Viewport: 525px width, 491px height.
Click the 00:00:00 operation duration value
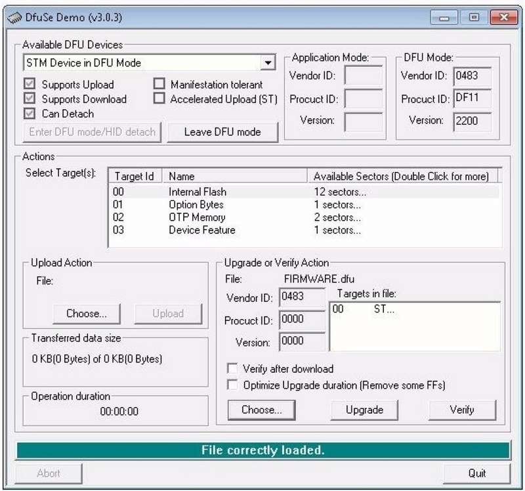119,411
